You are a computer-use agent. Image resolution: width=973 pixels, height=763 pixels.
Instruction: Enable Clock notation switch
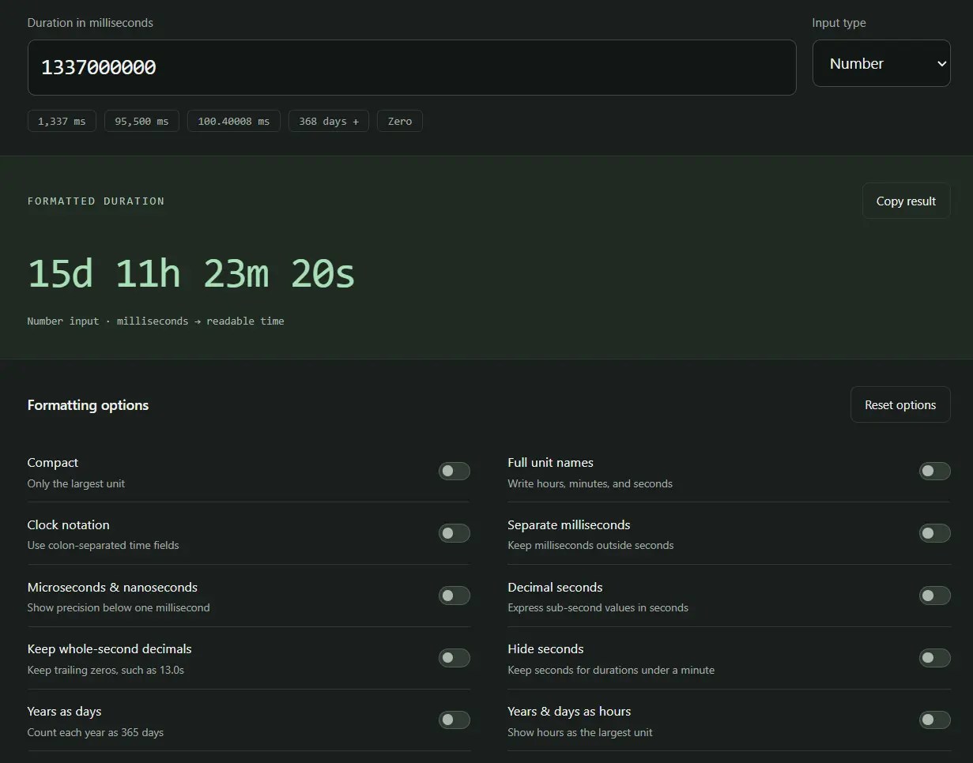(x=454, y=533)
